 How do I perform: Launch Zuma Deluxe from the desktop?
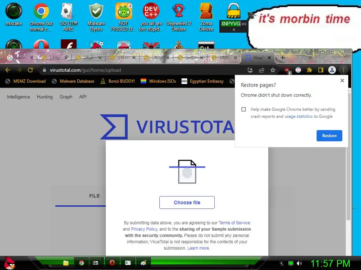206,17
